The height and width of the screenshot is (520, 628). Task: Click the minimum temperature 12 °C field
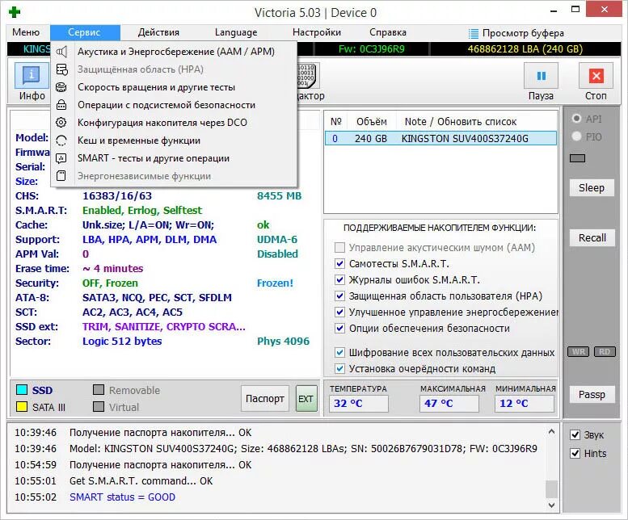tap(525, 404)
